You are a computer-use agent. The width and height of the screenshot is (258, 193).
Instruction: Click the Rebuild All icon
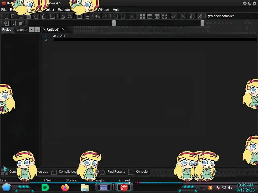coord(164,16)
